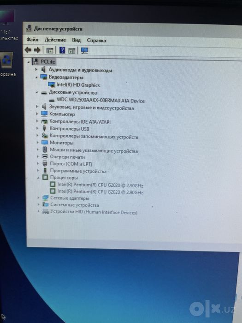Select the Процессоры category label
The image size is (242, 323).
click(x=64, y=177)
